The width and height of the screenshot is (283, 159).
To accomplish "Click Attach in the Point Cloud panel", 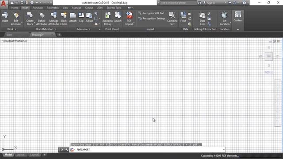I will pos(118,17).
